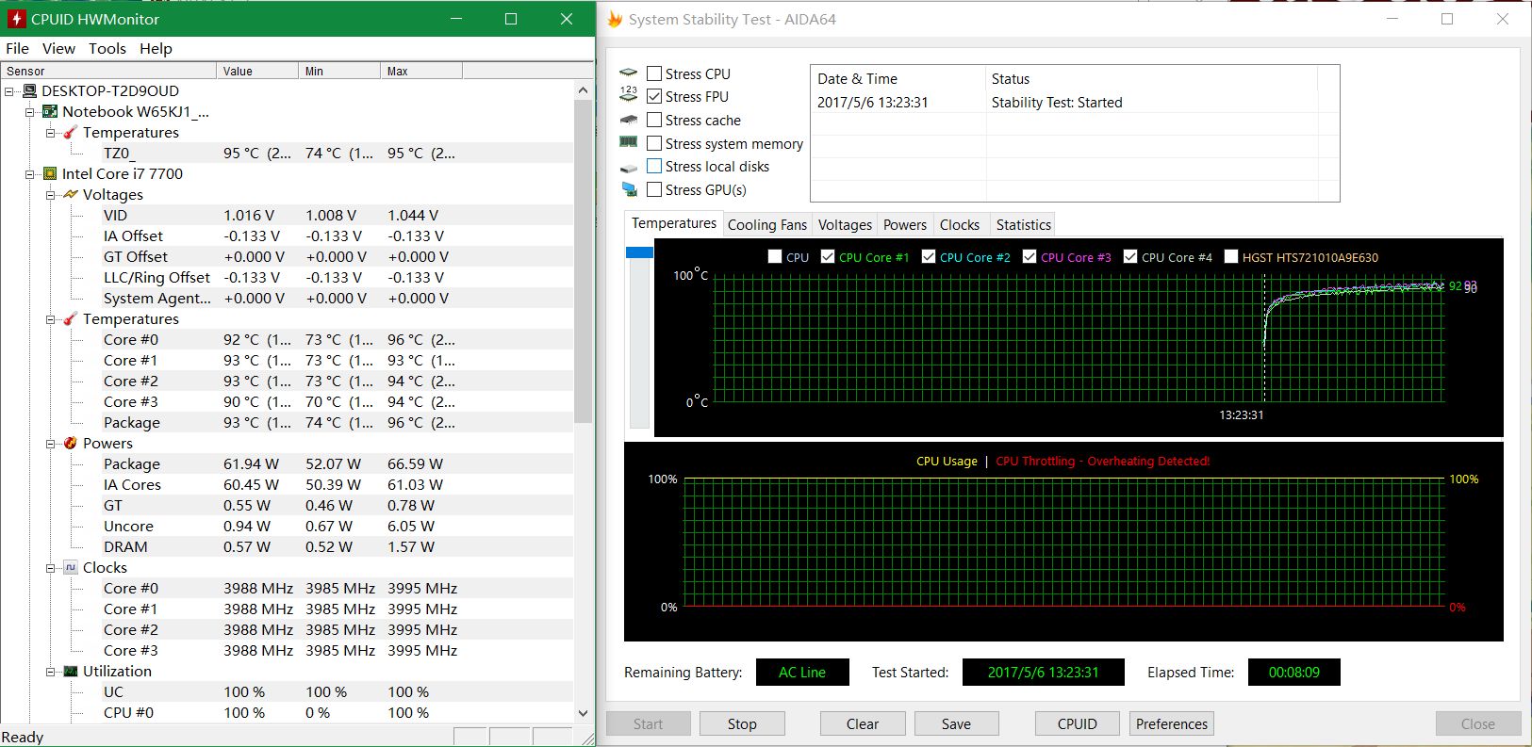The width and height of the screenshot is (1532, 747).
Task: Click the chip icon beside Stress CPU
Action: coord(629,73)
